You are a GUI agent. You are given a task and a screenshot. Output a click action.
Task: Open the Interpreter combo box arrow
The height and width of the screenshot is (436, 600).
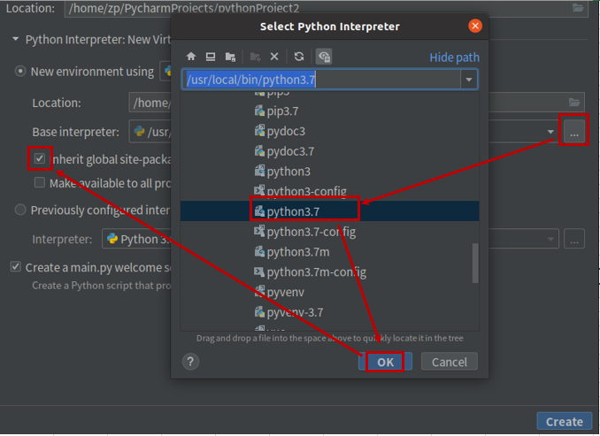tap(550, 239)
